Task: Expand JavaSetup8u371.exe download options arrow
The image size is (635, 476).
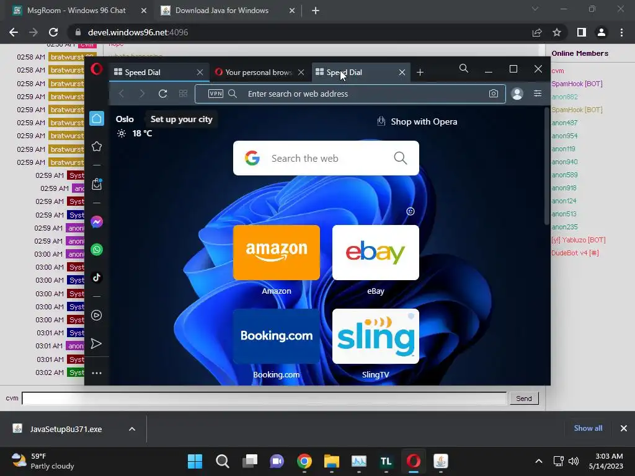Action: pos(132,429)
